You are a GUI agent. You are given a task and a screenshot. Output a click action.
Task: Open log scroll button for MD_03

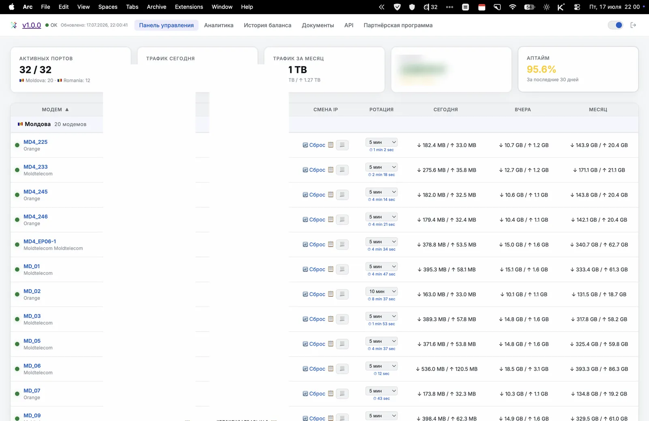(x=342, y=319)
